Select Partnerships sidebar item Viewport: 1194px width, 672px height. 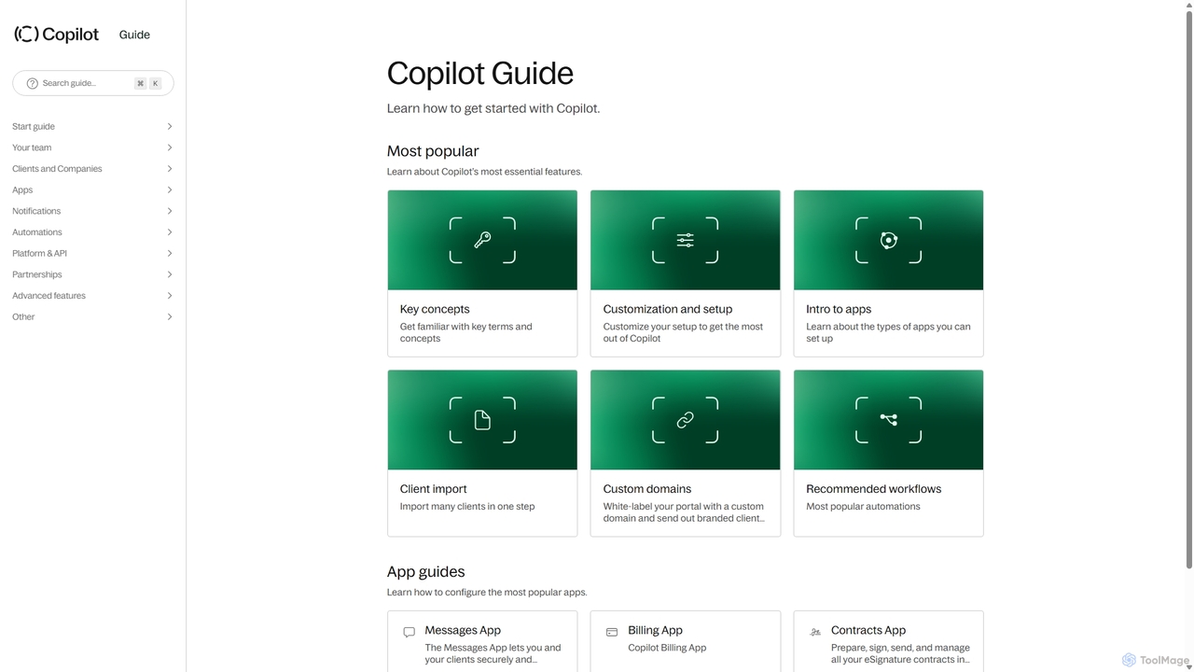tap(37, 274)
